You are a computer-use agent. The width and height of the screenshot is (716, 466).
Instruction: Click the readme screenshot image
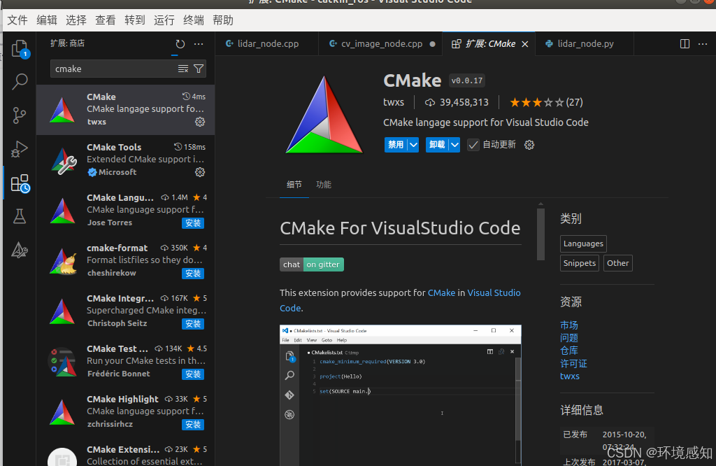tap(401, 395)
